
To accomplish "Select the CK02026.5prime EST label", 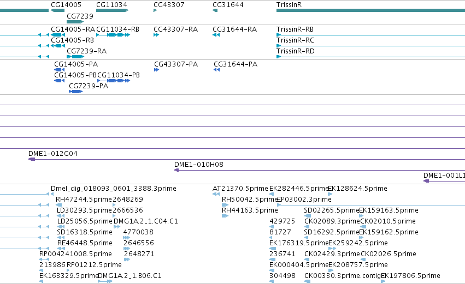I will click(388, 254).
